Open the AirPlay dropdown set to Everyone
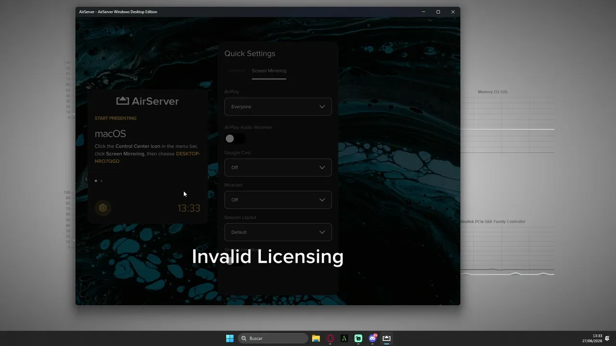Screen dimensions: 616x346 click(x=278, y=107)
